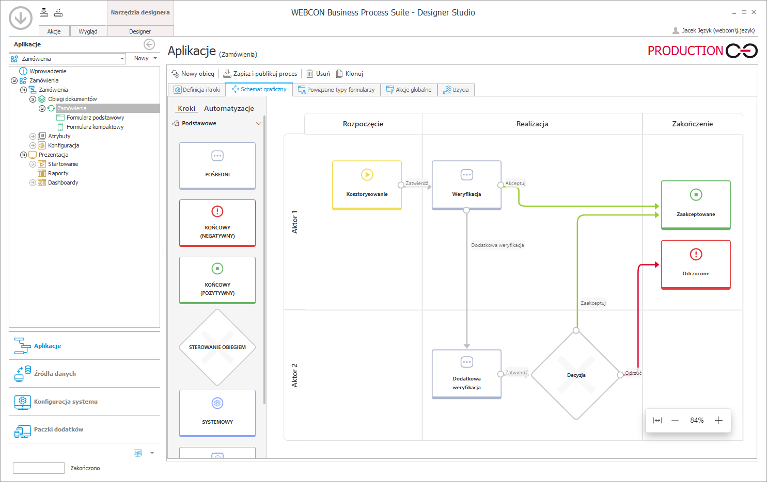Select the Zaakceptowane final step
Screen dimensions: 767x482
(696, 205)
